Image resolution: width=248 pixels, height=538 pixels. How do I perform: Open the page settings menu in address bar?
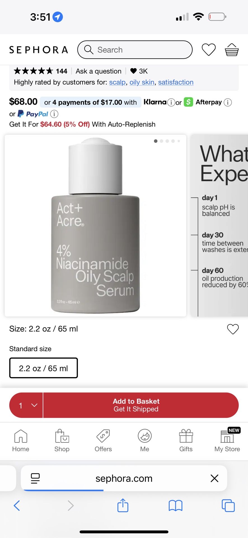point(35,478)
